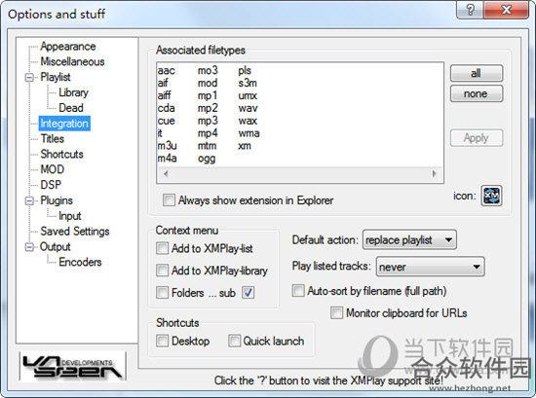
Task: Click the XM filetype icon button
Action: click(491, 196)
